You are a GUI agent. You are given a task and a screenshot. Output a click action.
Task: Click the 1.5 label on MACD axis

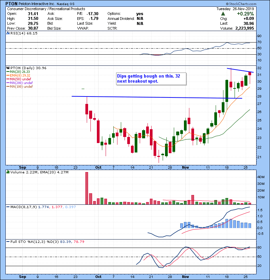click(x=260, y=210)
